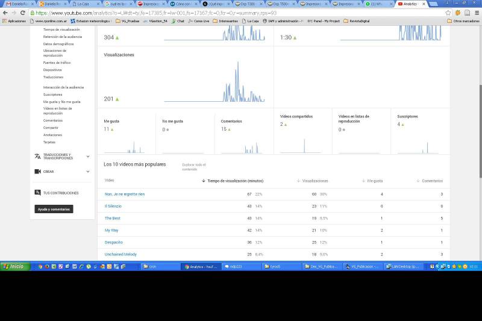The height and width of the screenshot is (321, 482).
Task: Click the Tus Contribuciones icon
Action: pos(37,193)
